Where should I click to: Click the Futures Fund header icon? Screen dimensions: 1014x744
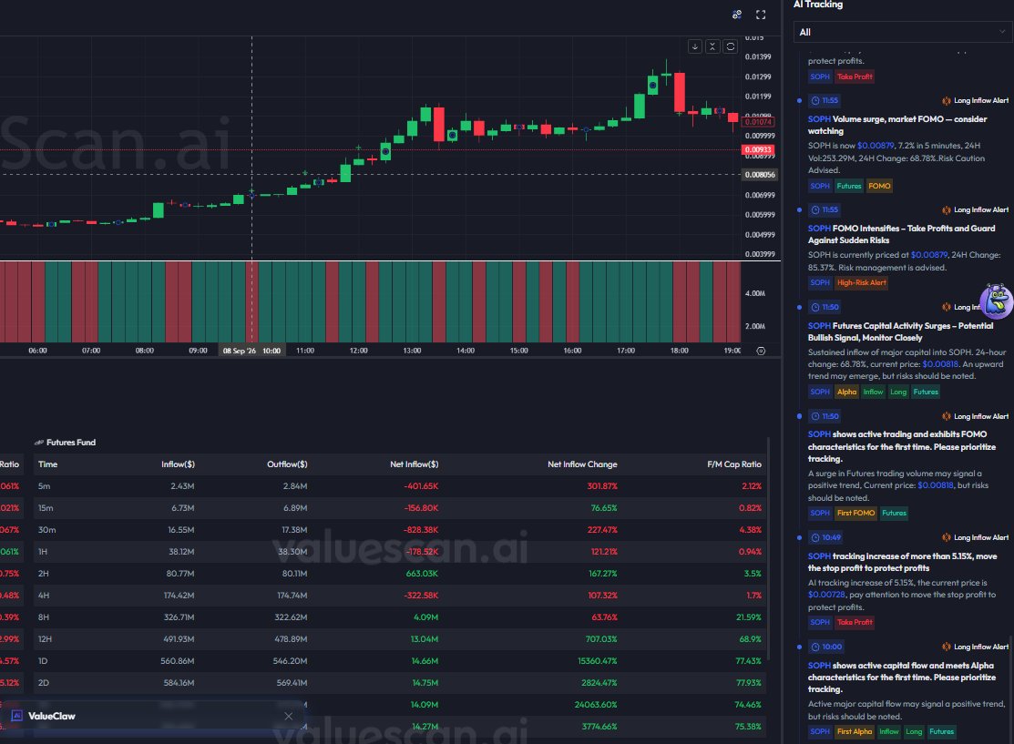click(x=39, y=443)
